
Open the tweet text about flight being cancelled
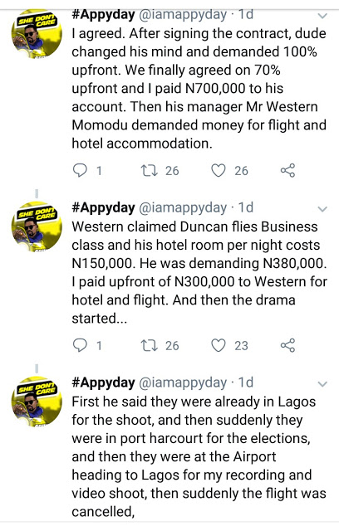(x=199, y=456)
